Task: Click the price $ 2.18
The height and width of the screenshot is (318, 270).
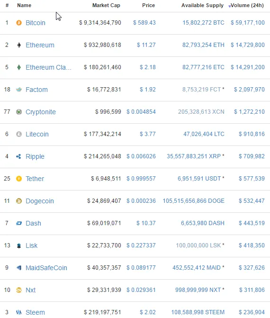Action: (148, 67)
